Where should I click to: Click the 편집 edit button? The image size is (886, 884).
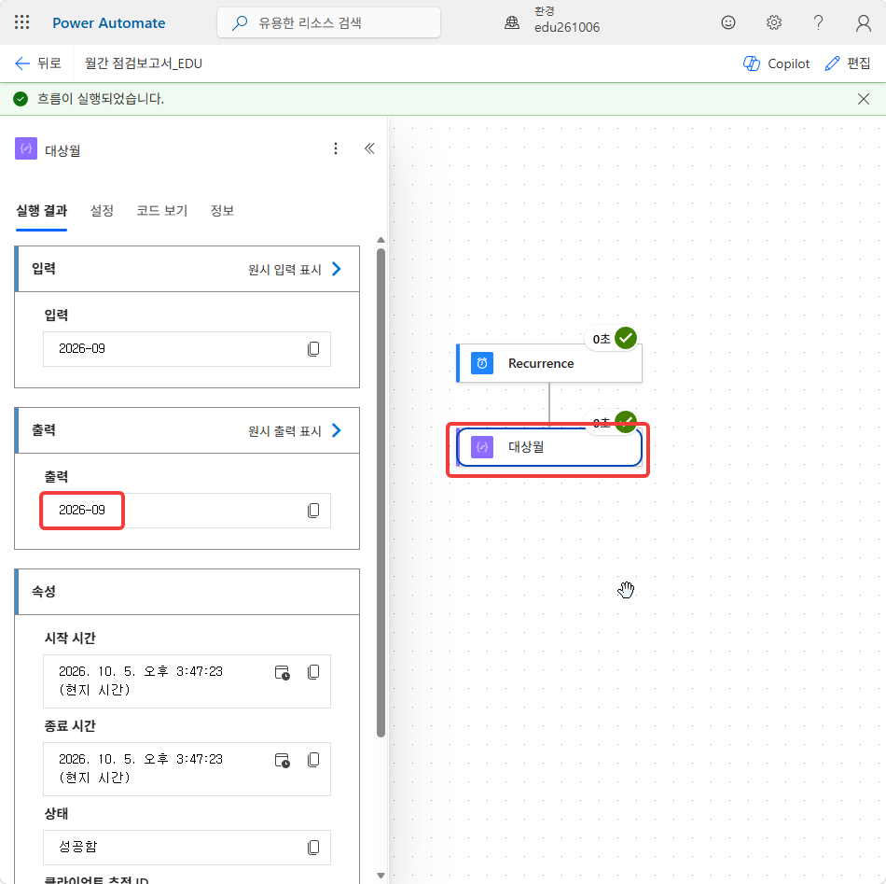(848, 63)
